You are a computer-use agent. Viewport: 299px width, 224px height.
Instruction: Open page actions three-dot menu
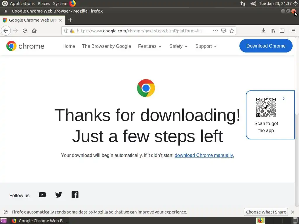(215, 31)
